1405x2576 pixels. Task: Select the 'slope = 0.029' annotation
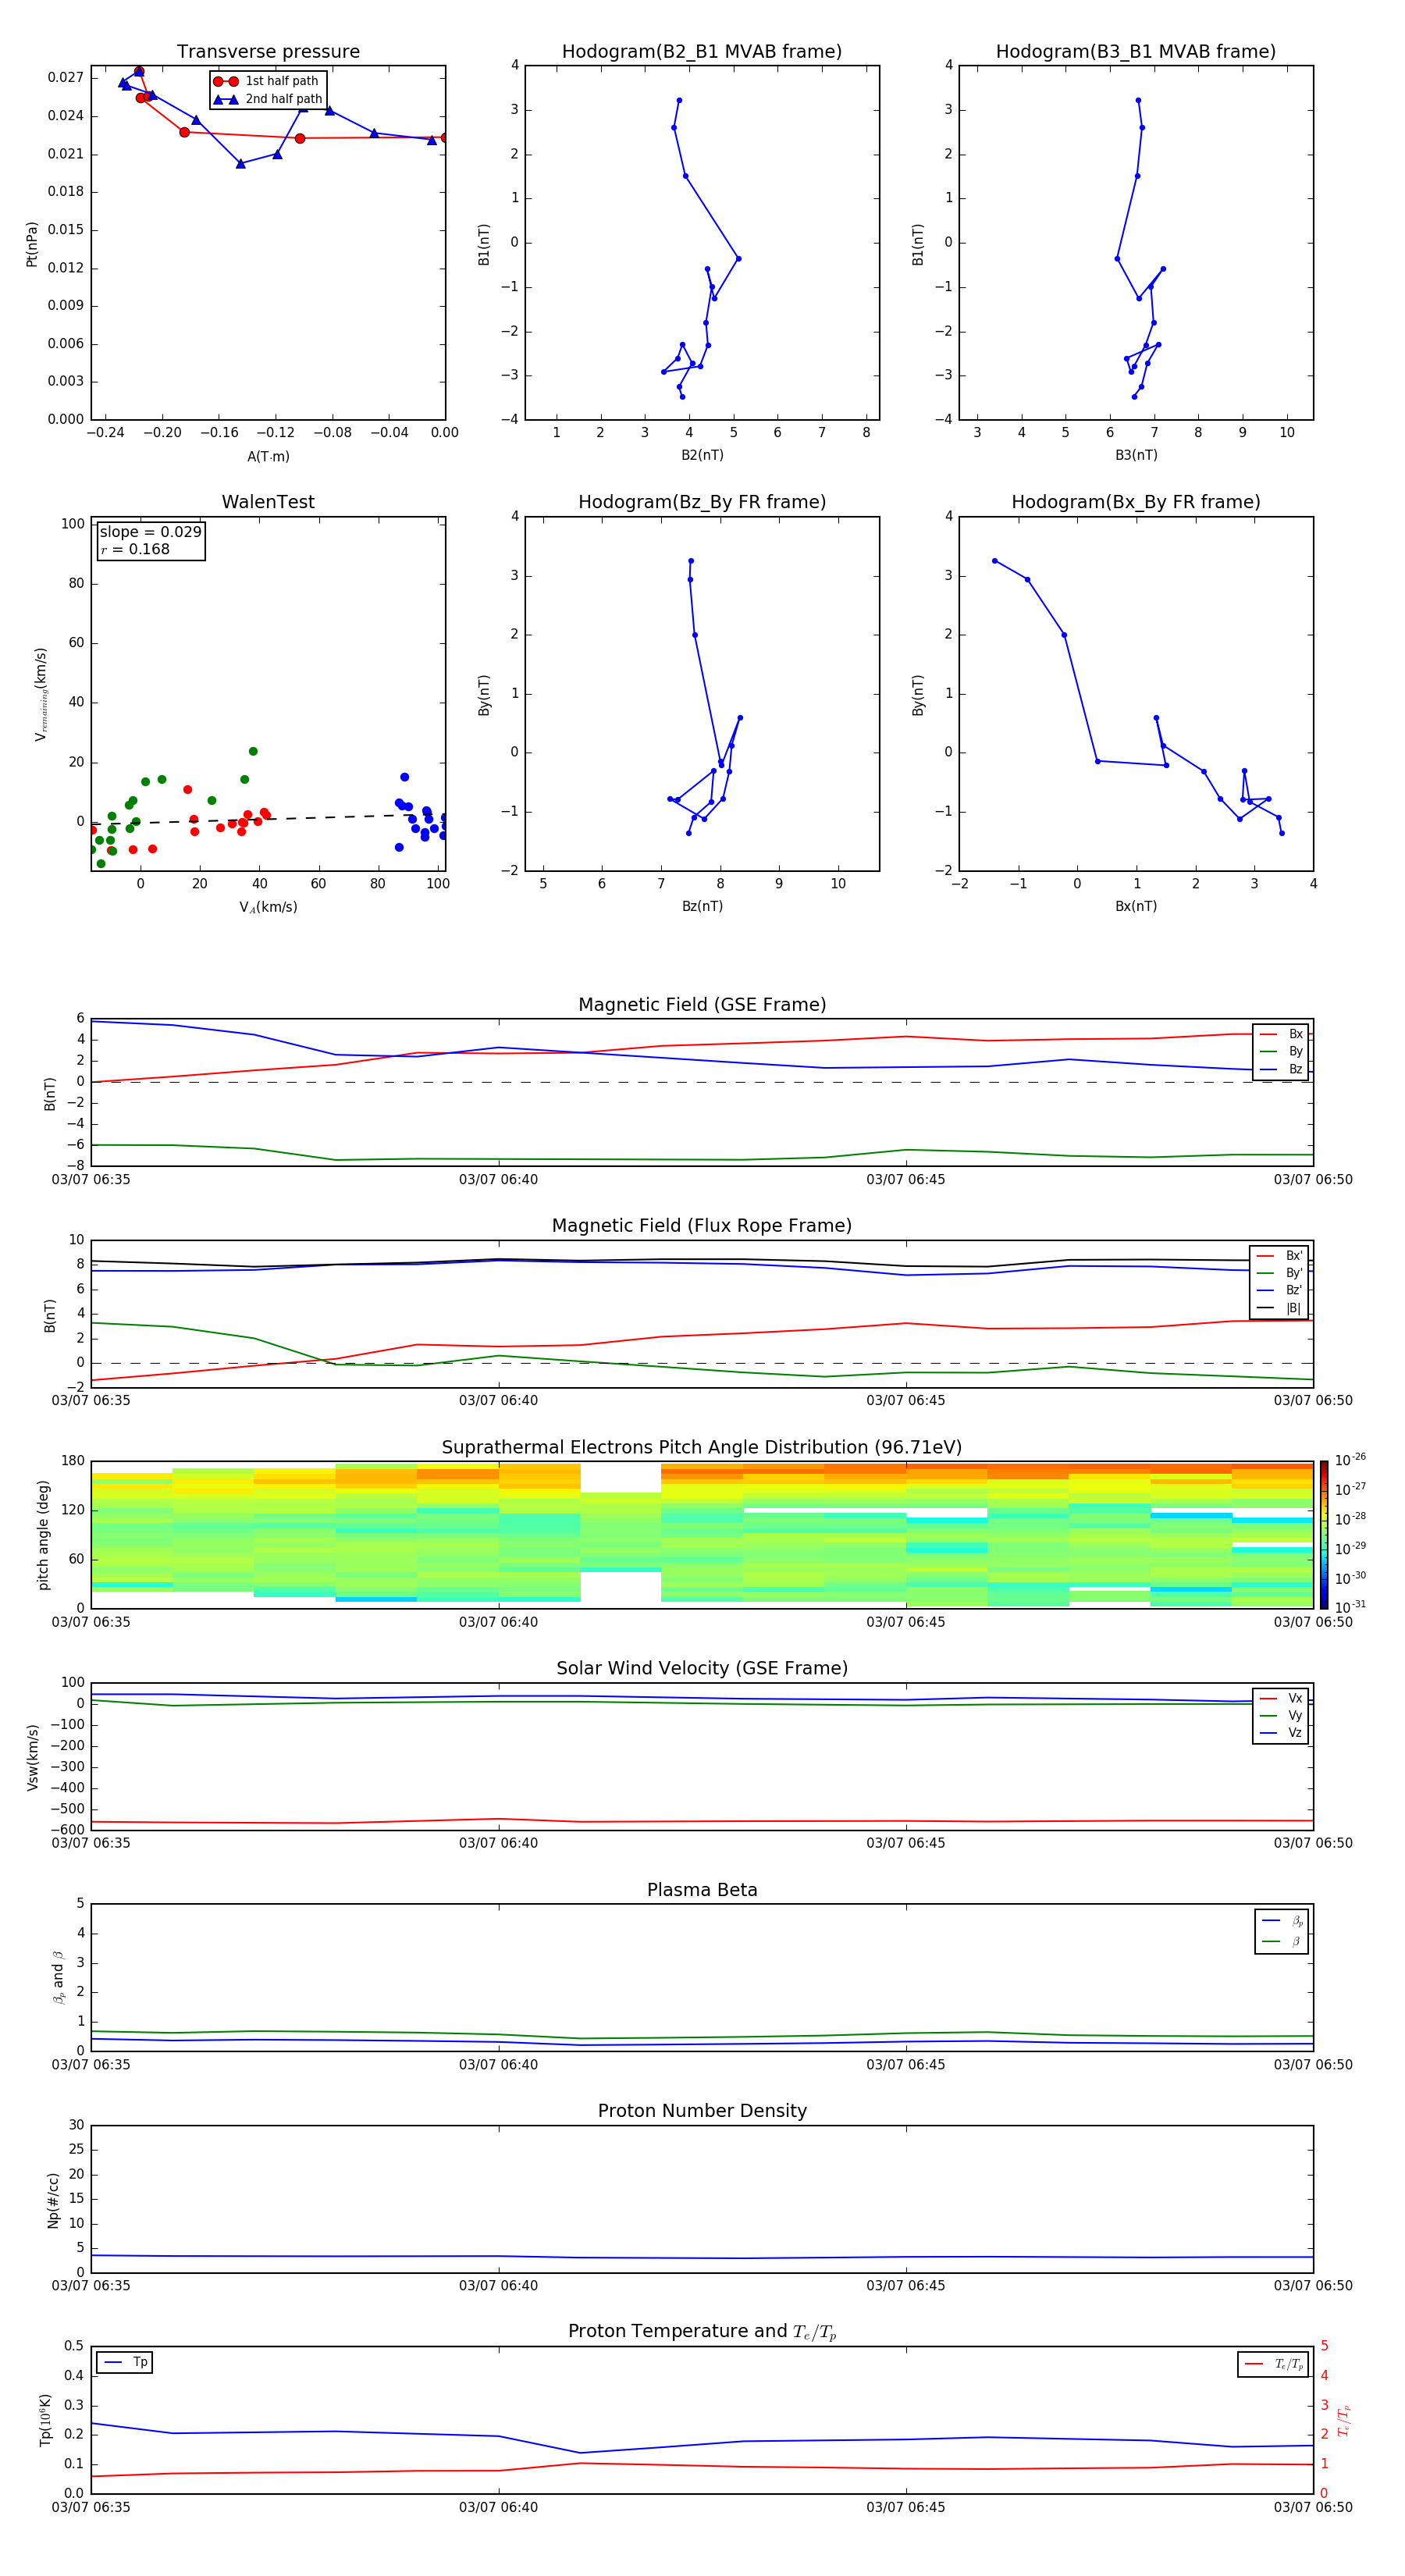tap(151, 532)
